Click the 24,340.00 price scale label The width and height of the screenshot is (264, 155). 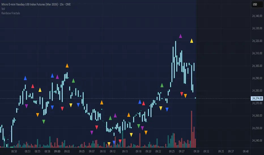tap(257, 16)
